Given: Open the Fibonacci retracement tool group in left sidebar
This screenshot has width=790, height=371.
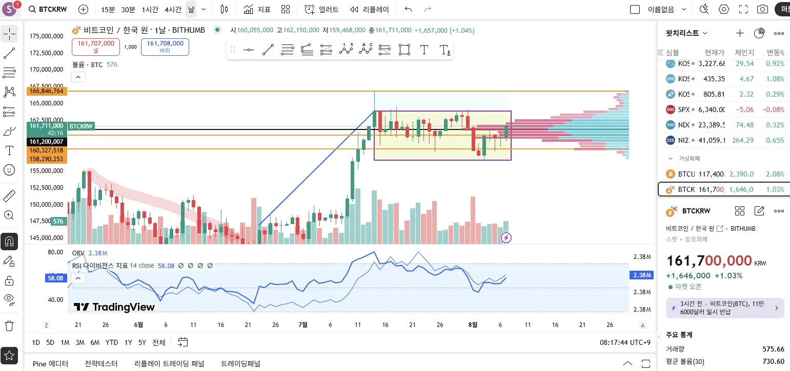Looking at the screenshot, I should [9, 72].
